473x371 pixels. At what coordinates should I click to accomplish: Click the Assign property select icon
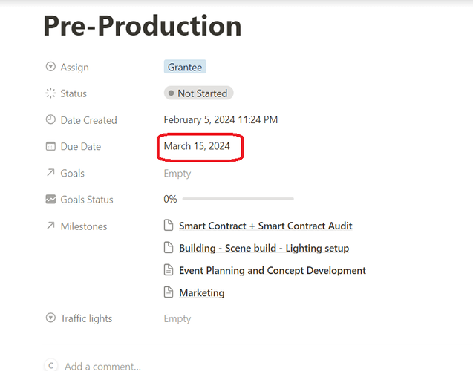pyautogui.click(x=50, y=67)
